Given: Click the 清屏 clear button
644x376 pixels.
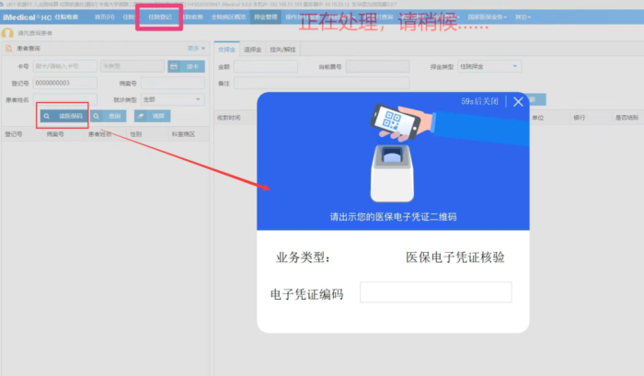Looking at the screenshot, I should 152,116.
